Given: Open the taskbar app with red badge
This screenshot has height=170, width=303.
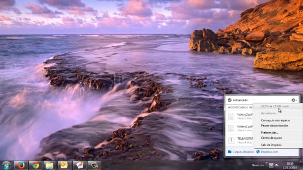Looking at the screenshot, I should click(94, 165).
